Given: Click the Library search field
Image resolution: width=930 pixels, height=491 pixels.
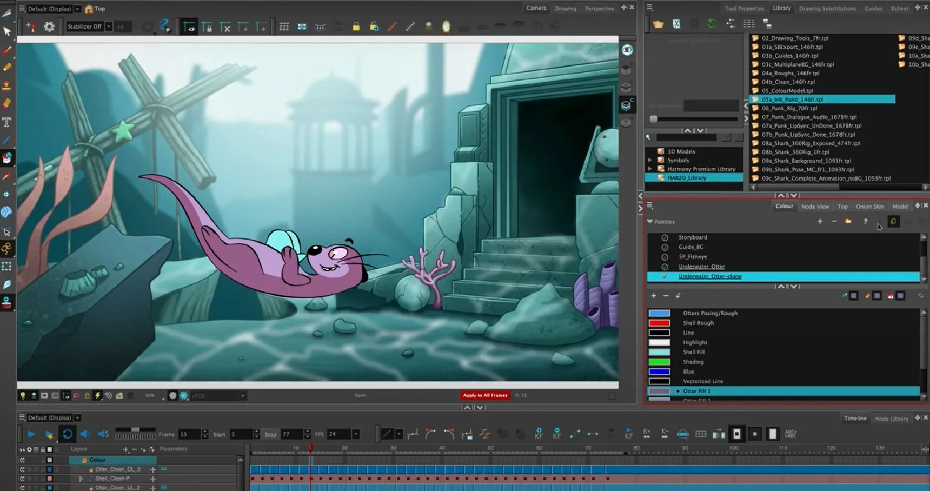Looking at the screenshot, I should (x=686, y=137).
